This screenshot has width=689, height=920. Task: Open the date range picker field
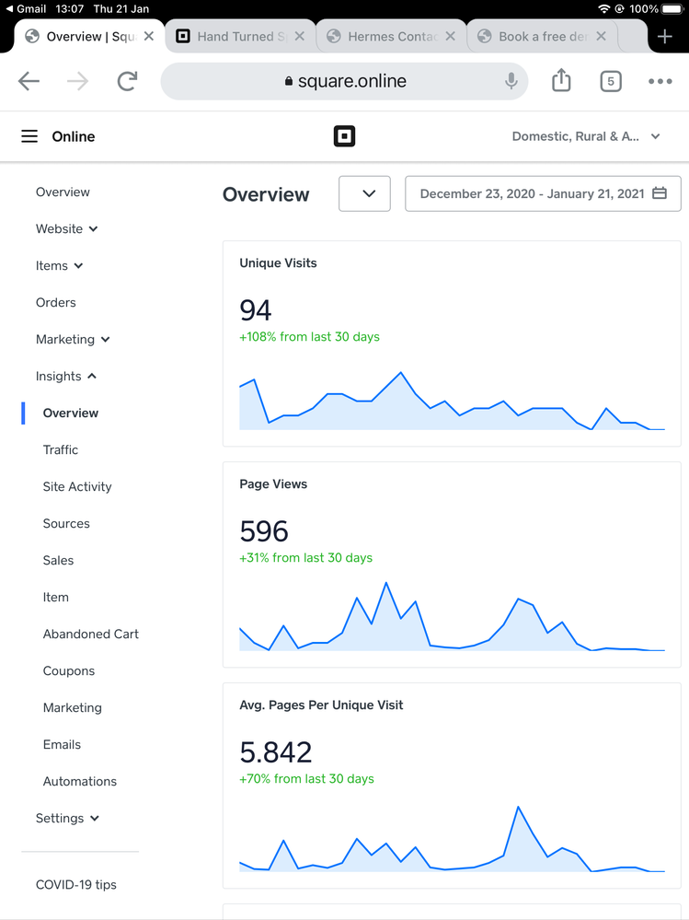[543, 193]
